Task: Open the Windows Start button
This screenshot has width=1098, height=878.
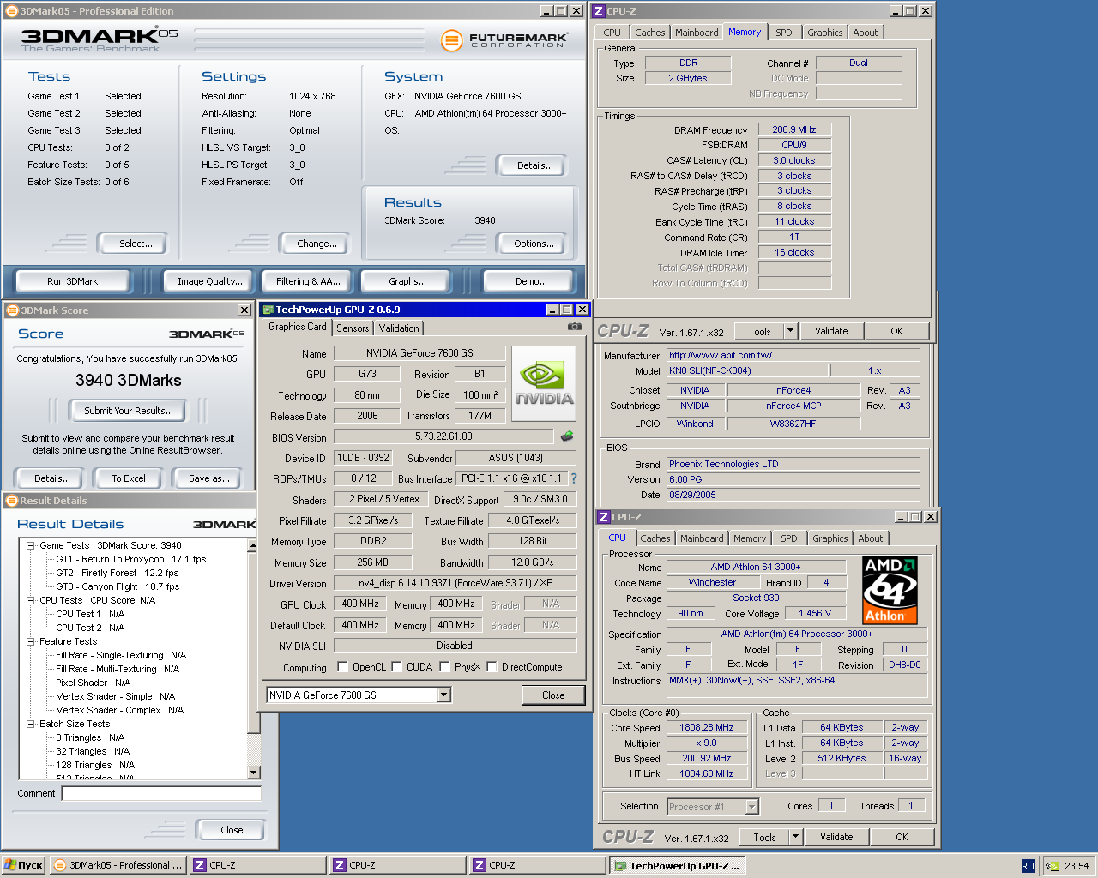Action: pyautogui.click(x=23, y=865)
